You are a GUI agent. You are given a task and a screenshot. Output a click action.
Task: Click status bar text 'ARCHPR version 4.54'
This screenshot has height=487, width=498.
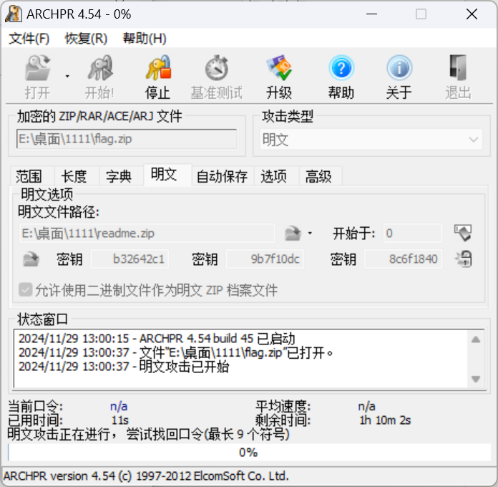point(59,476)
